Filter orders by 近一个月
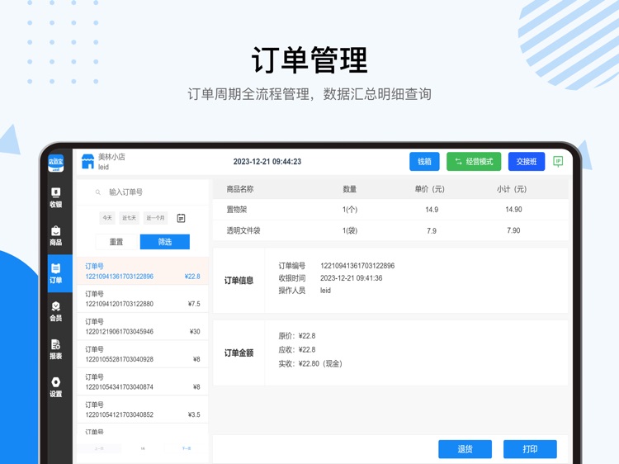Image resolution: width=619 pixels, height=464 pixels. coord(155,218)
